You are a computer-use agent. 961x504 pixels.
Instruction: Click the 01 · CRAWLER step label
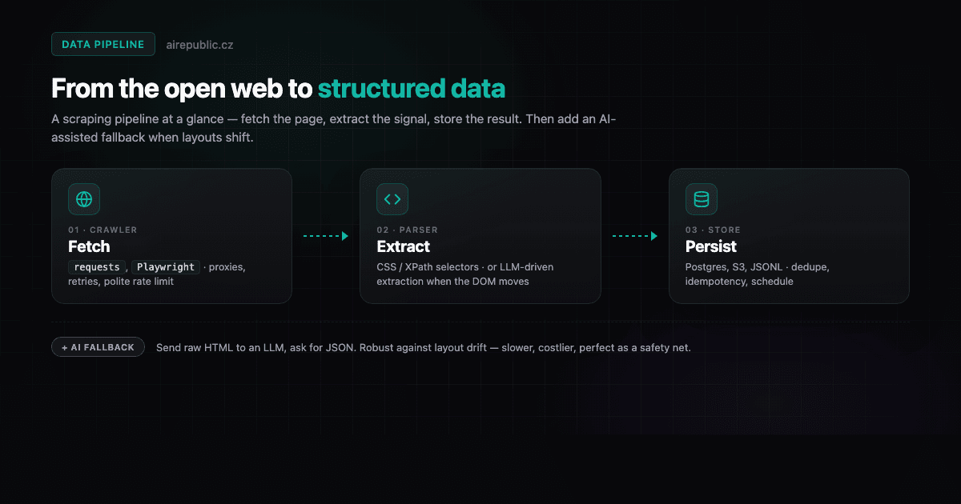pyautogui.click(x=103, y=230)
